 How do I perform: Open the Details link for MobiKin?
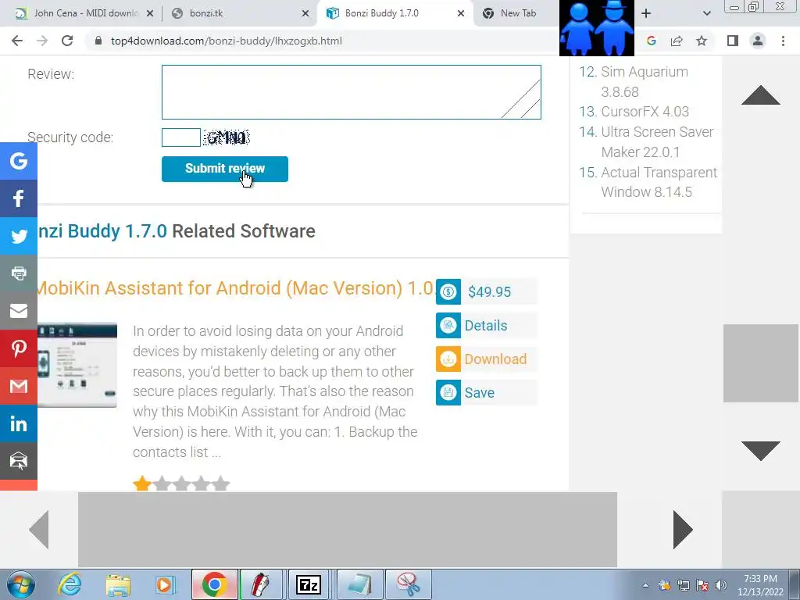point(486,326)
